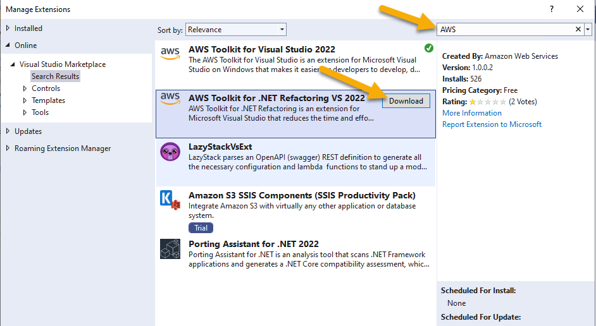This screenshot has height=326, width=596.
Task: Click the AWS search input field
Action: (506, 29)
